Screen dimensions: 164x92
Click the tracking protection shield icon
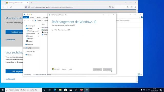point(26,7)
